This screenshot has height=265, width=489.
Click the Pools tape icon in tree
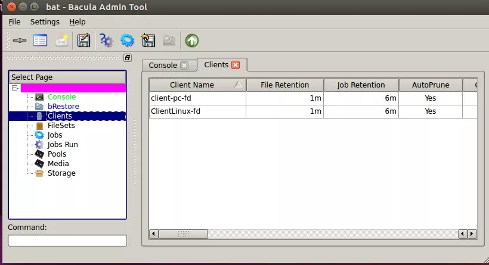pyautogui.click(x=39, y=154)
